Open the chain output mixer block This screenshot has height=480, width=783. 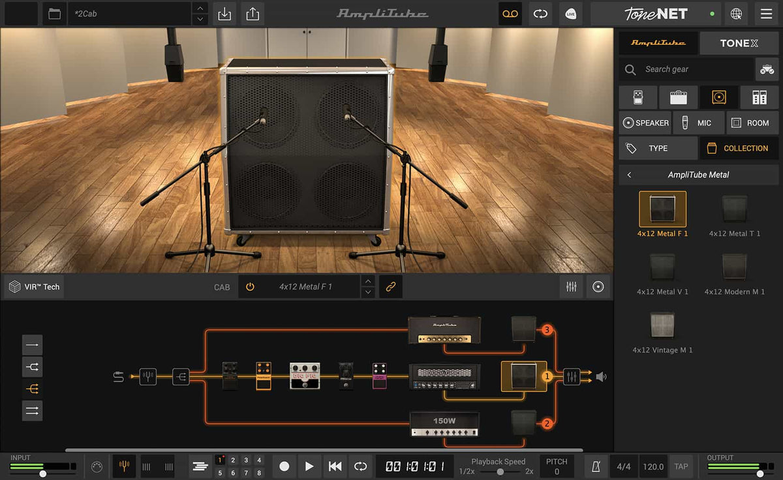pyautogui.click(x=572, y=376)
